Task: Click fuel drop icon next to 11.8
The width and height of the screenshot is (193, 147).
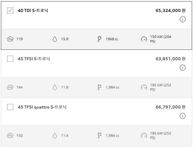Action: pyautogui.click(x=55, y=87)
